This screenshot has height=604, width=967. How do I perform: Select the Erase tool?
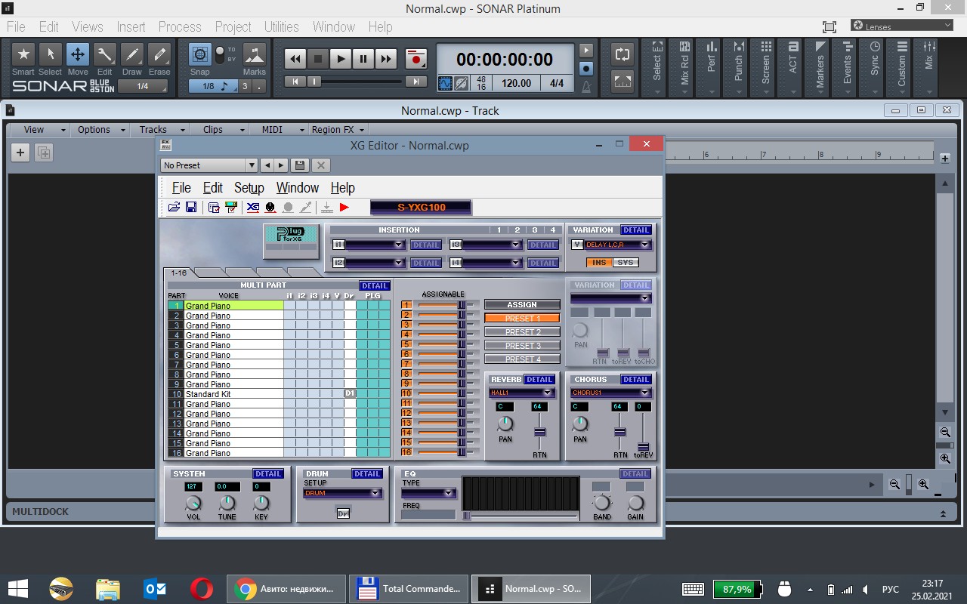[159, 54]
